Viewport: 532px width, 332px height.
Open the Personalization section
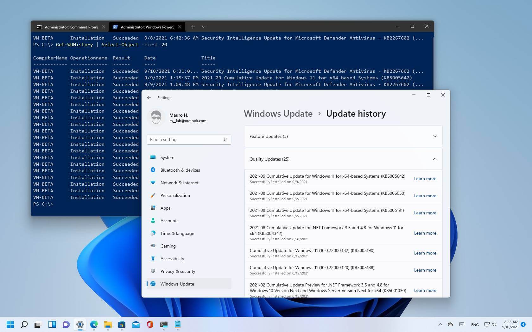click(x=175, y=195)
